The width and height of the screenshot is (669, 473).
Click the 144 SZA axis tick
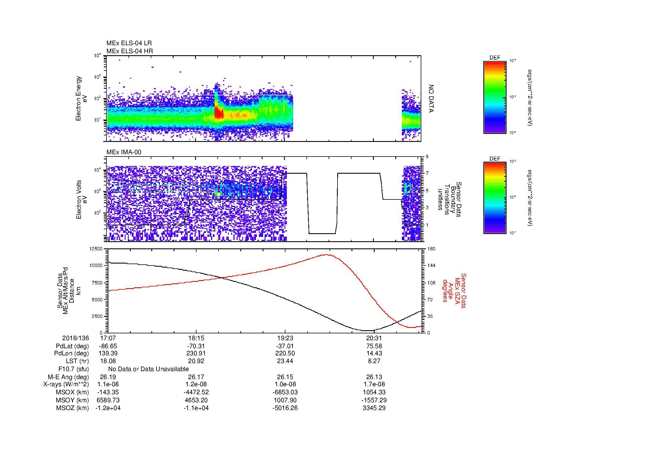pyautogui.click(x=431, y=266)
